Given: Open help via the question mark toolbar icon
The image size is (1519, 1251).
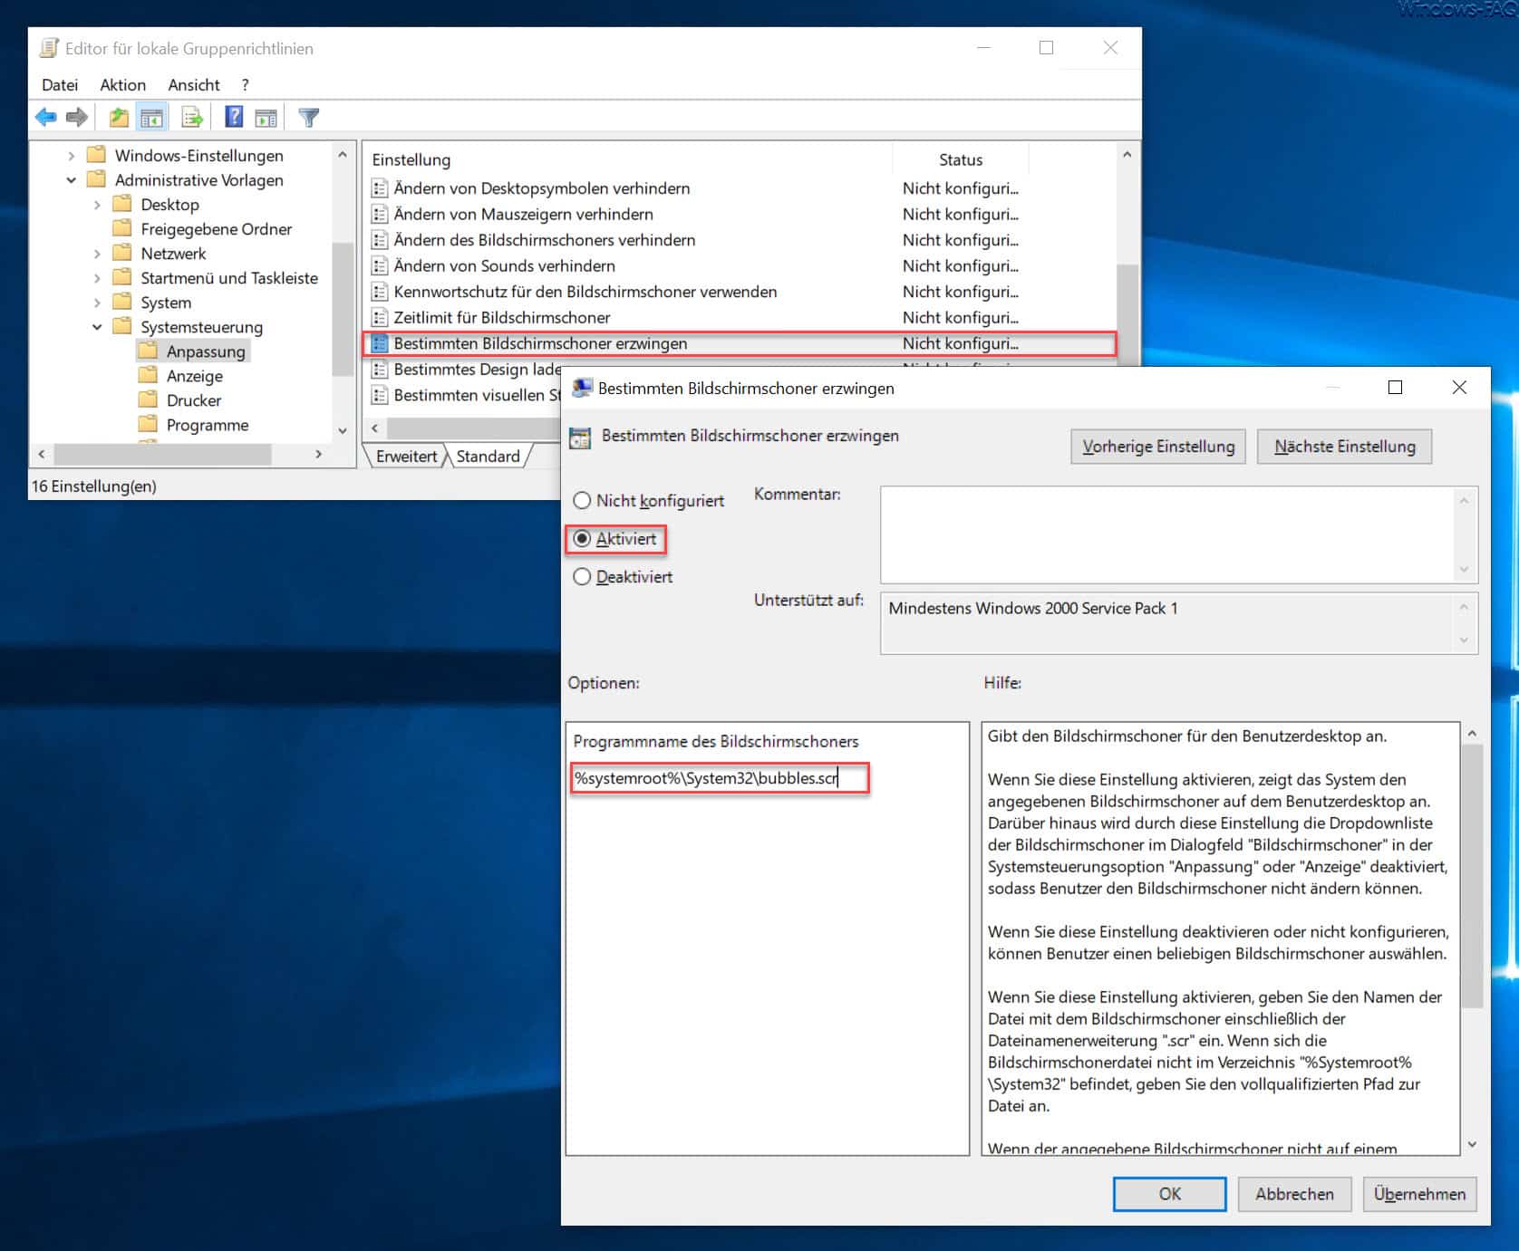Looking at the screenshot, I should pyautogui.click(x=234, y=117).
